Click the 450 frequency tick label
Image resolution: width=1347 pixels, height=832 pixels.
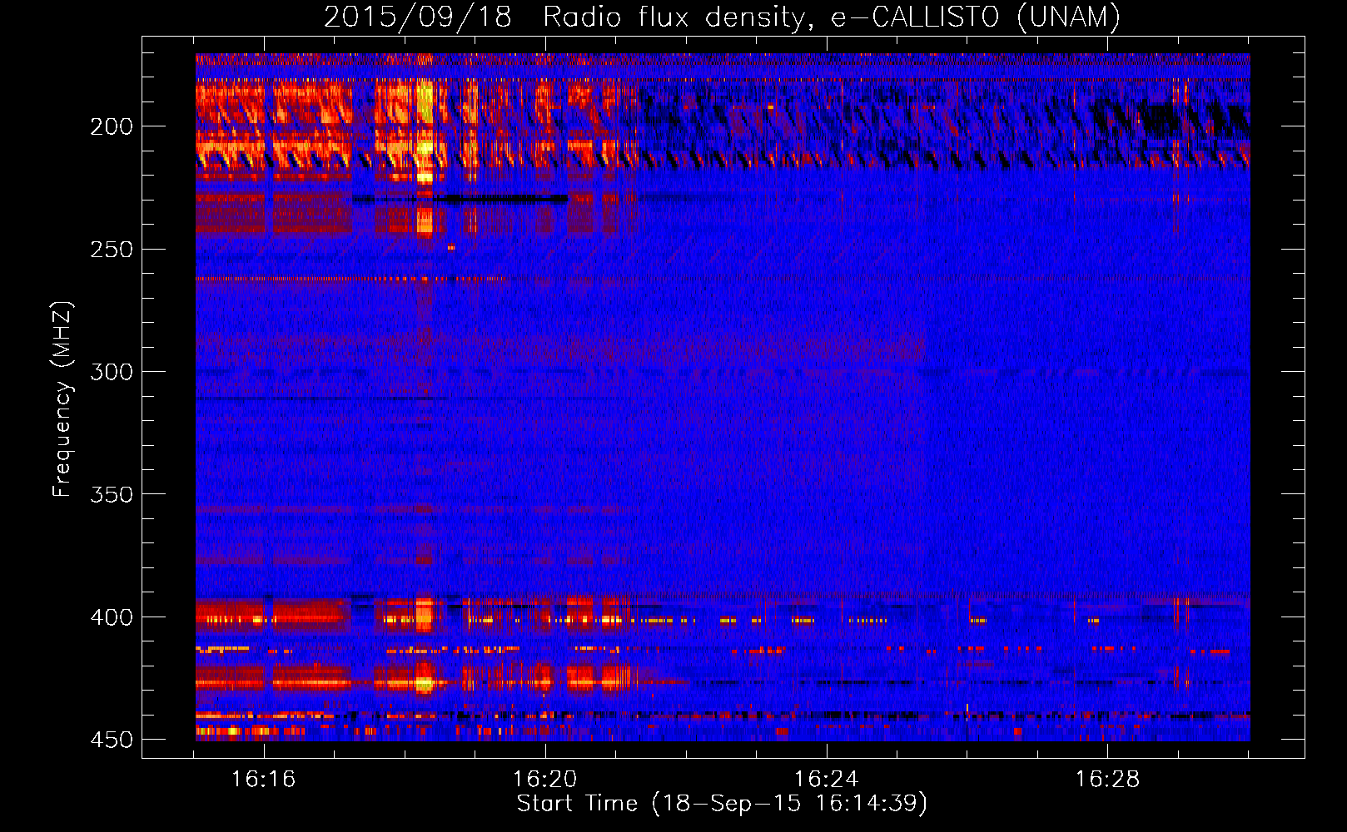pyautogui.click(x=112, y=740)
